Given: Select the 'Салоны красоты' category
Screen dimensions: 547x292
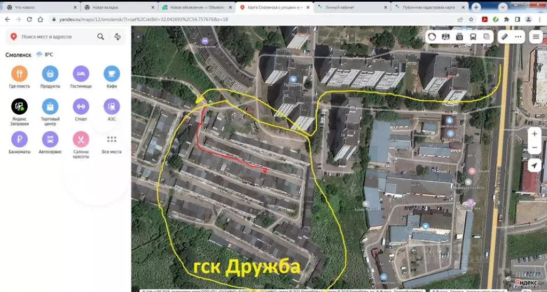Looking at the screenshot, I should point(81,145).
